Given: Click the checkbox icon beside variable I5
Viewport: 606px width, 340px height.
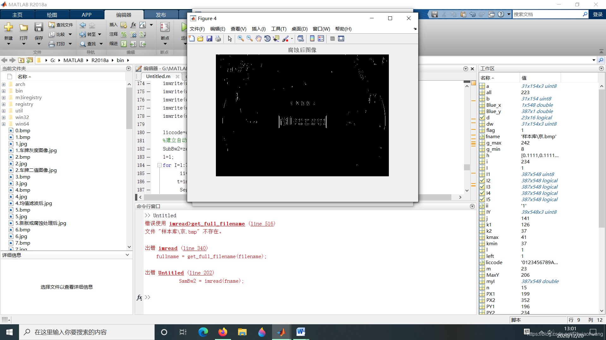Looking at the screenshot, I should [x=482, y=199].
